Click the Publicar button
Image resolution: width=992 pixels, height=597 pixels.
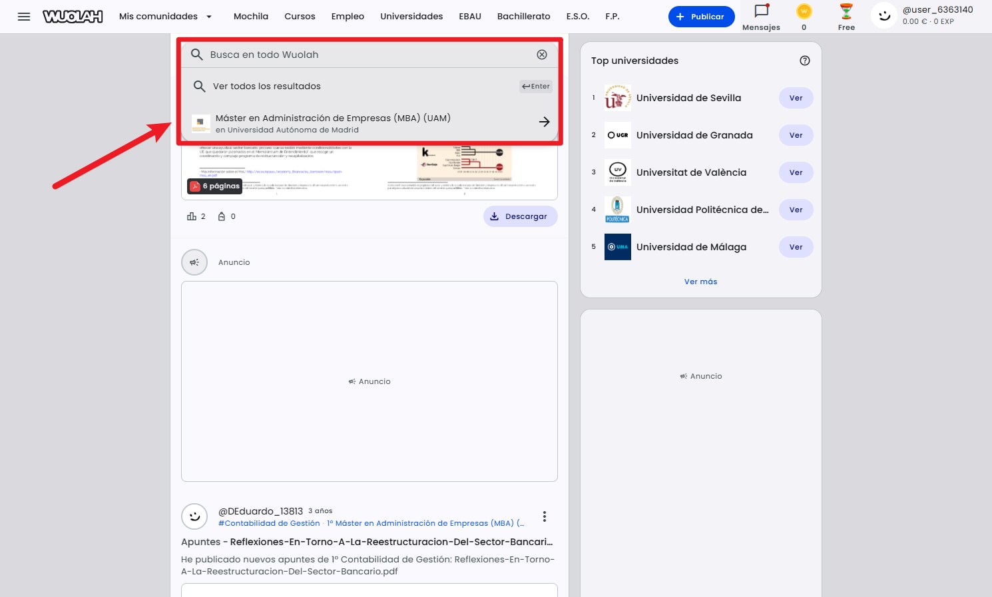coord(701,17)
